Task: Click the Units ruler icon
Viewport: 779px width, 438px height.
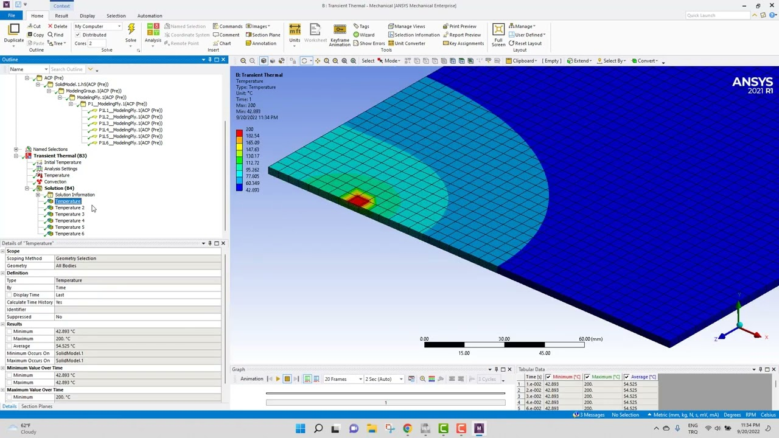Action: click(x=295, y=30)
